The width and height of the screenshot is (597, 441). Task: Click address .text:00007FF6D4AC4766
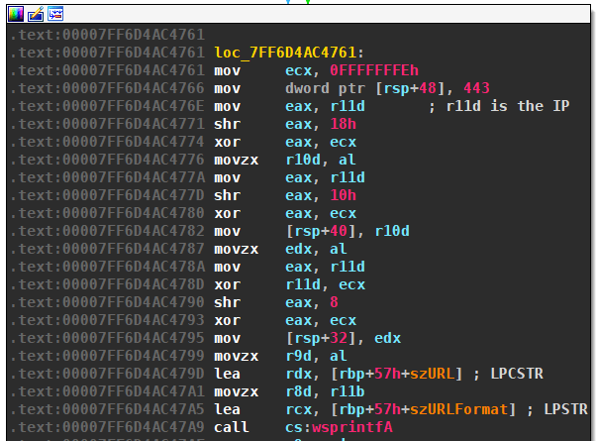[107, 88]
